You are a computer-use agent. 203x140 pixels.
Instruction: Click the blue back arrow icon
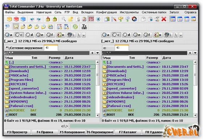pyautogui.click(x=32, y=19)
